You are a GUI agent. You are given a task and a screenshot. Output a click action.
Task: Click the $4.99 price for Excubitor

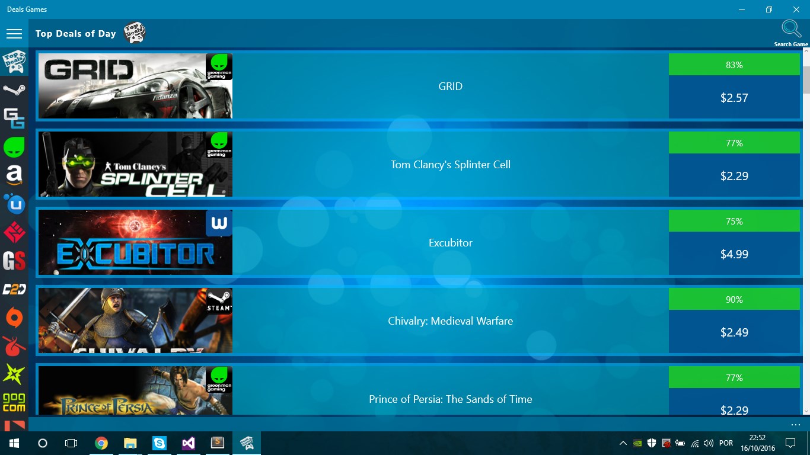[734, 254]
